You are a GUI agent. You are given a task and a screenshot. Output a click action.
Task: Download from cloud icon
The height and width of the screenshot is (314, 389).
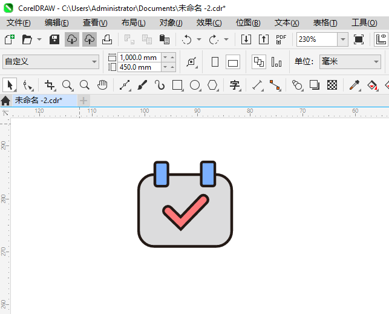point(72,39)
